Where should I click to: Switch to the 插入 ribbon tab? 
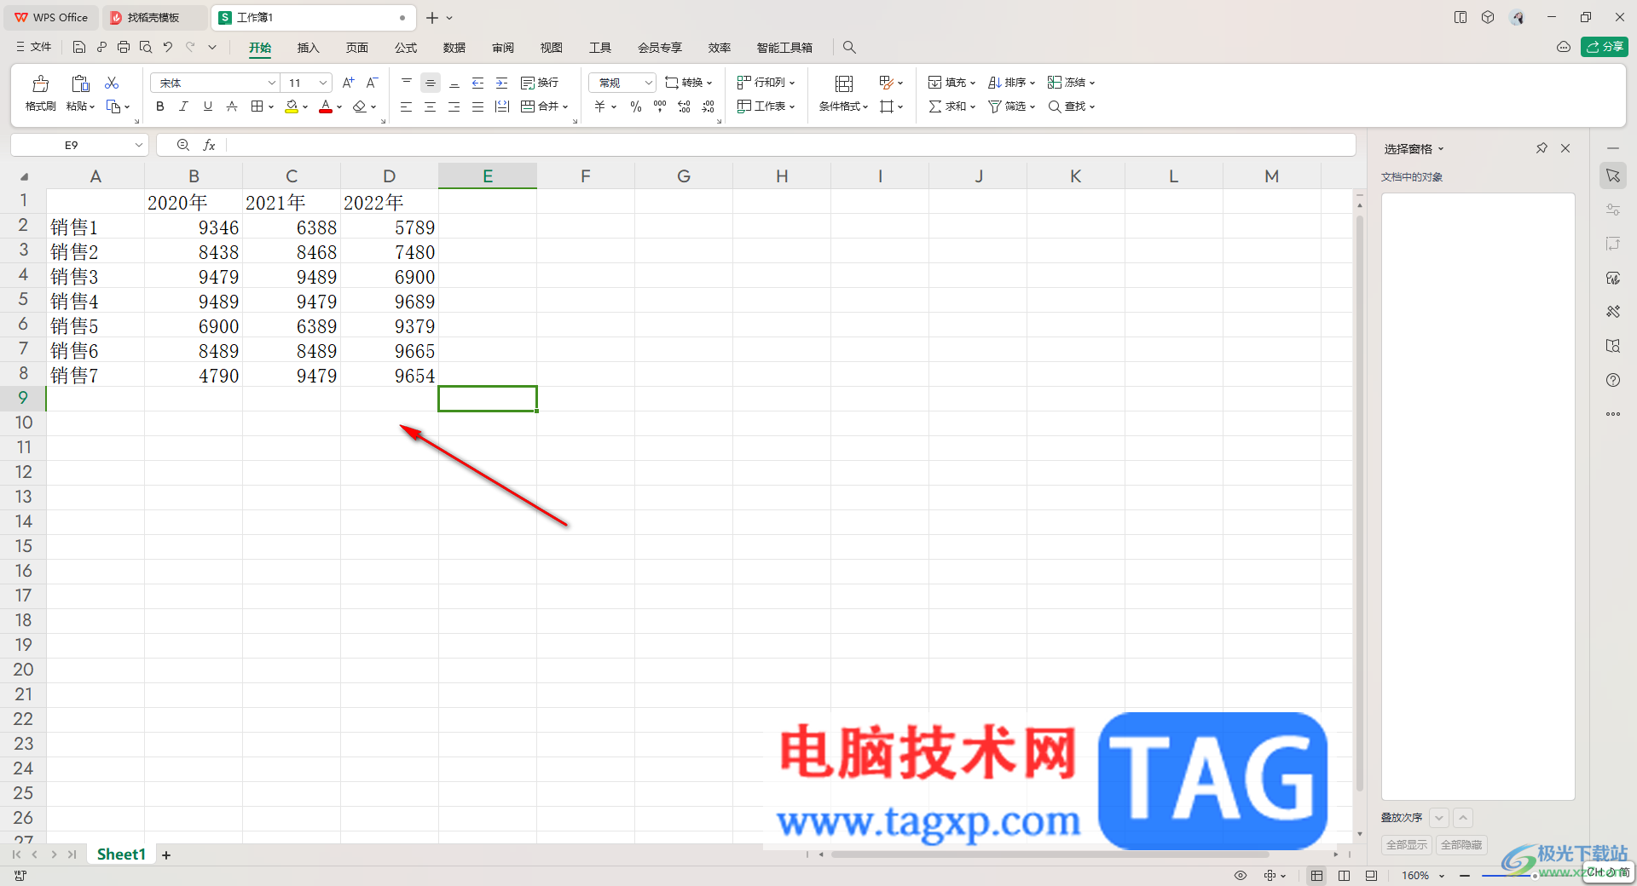point(308,48)
